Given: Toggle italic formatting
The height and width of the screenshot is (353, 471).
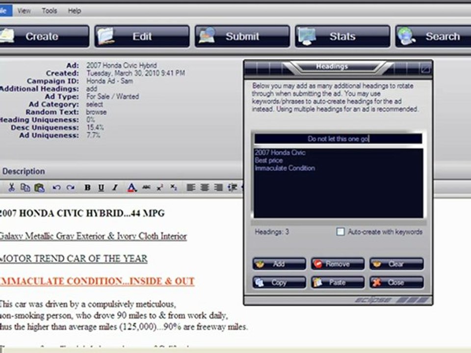Looking at the screenshot, I should click(x=115, y=188).
